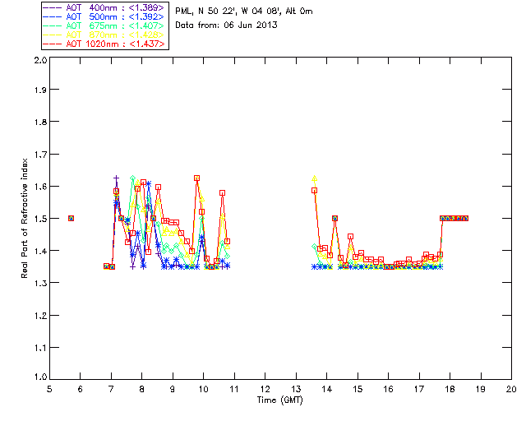This screenshot has height=421, width=526.
Task: Click the 5 x-axis label
Action: [49, 389]
